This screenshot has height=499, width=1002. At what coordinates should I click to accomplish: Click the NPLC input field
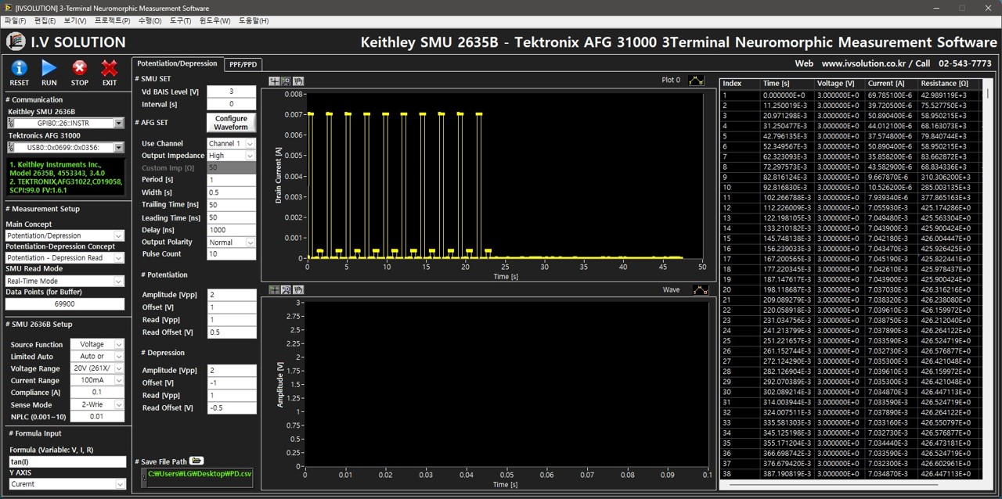pos(97,416)
